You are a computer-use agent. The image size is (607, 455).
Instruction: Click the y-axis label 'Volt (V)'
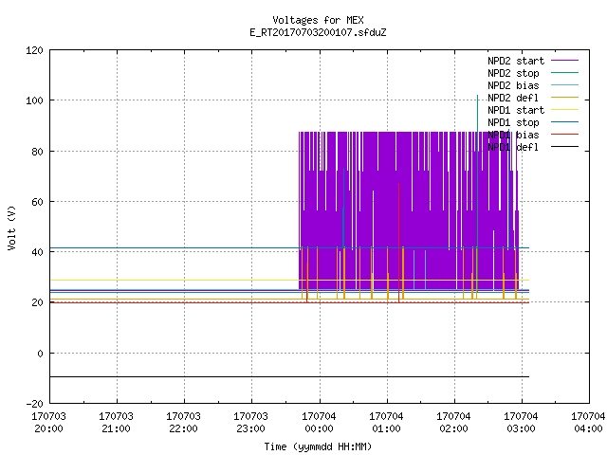11,227
